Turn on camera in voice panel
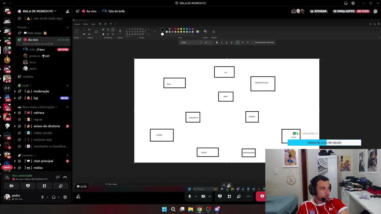 click(12, 186)
